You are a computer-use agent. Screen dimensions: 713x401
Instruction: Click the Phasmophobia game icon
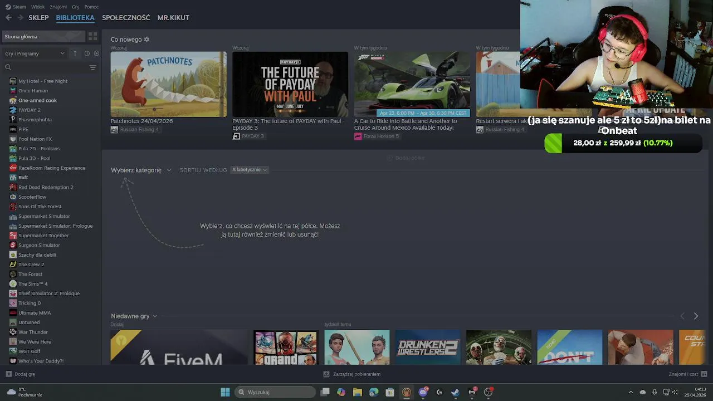(x=13, y=120)
